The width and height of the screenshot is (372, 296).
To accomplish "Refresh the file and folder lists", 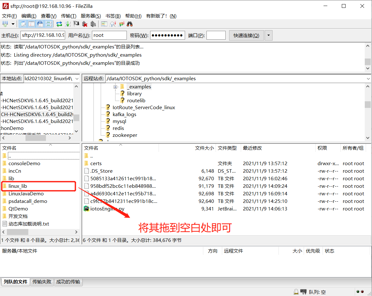I will click(59, 24).
